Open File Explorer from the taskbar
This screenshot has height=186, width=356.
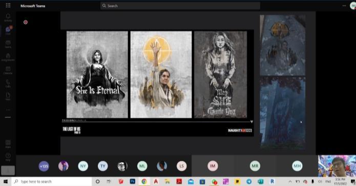click(167, 181)
